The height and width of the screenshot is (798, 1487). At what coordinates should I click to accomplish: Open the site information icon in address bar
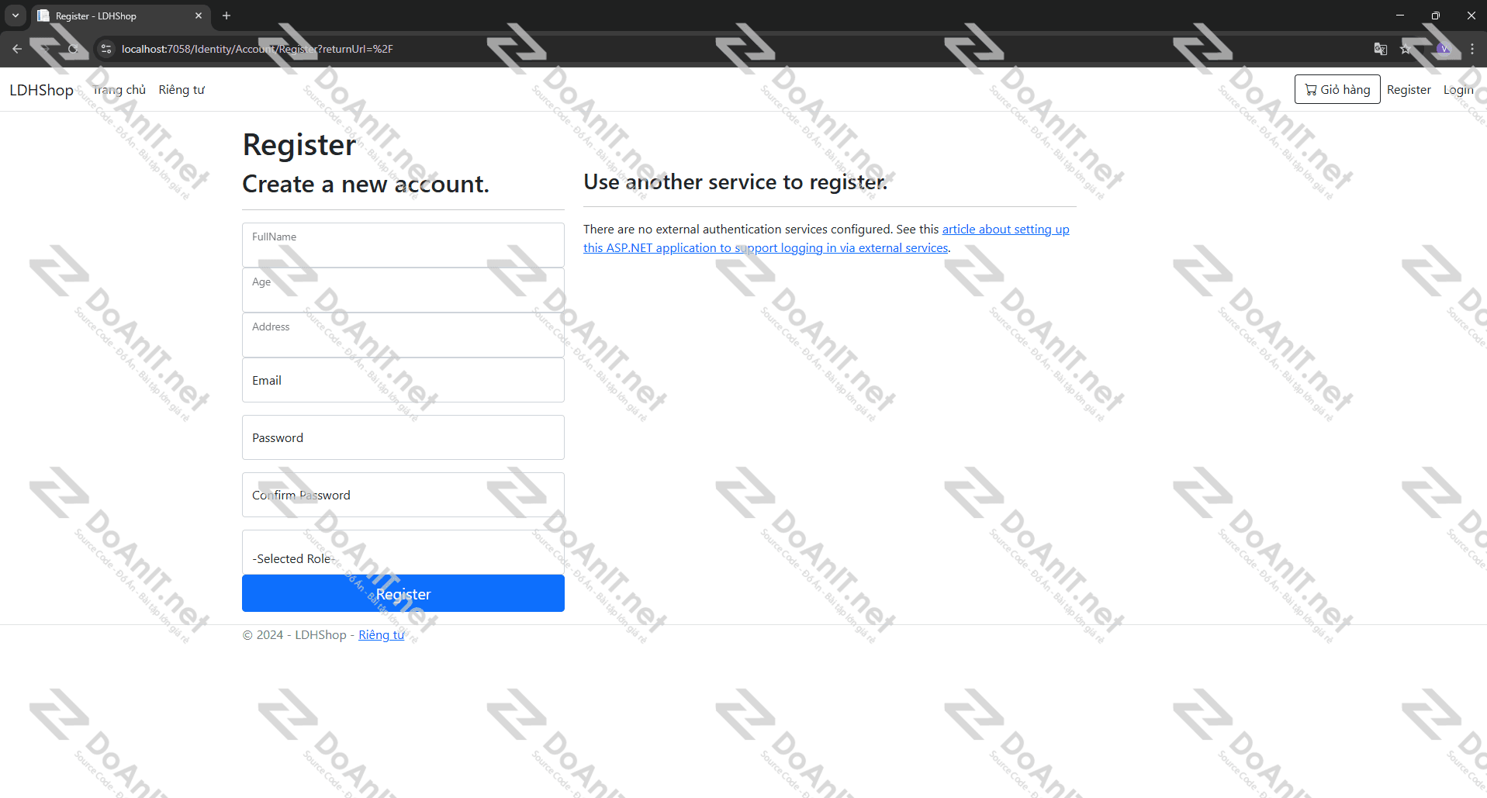pyautogui.click(x=107, y=49)
